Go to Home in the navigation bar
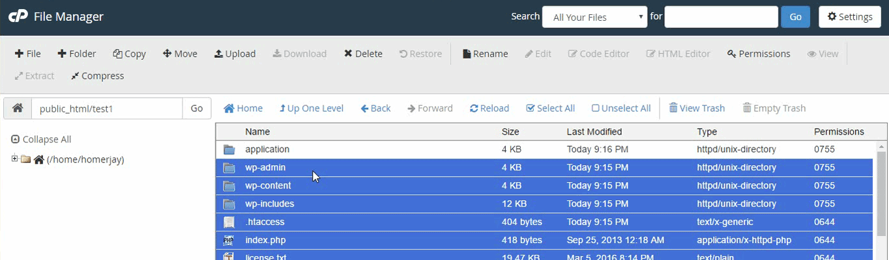889x260 pixels. pyautogui.click(x=243, y=109)
